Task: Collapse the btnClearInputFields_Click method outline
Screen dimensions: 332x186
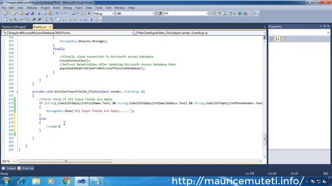Action: click(17, 91)
